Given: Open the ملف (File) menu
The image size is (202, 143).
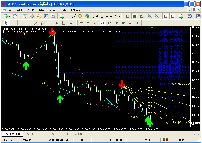Looking at the screenshot, I should click(10, 10).
